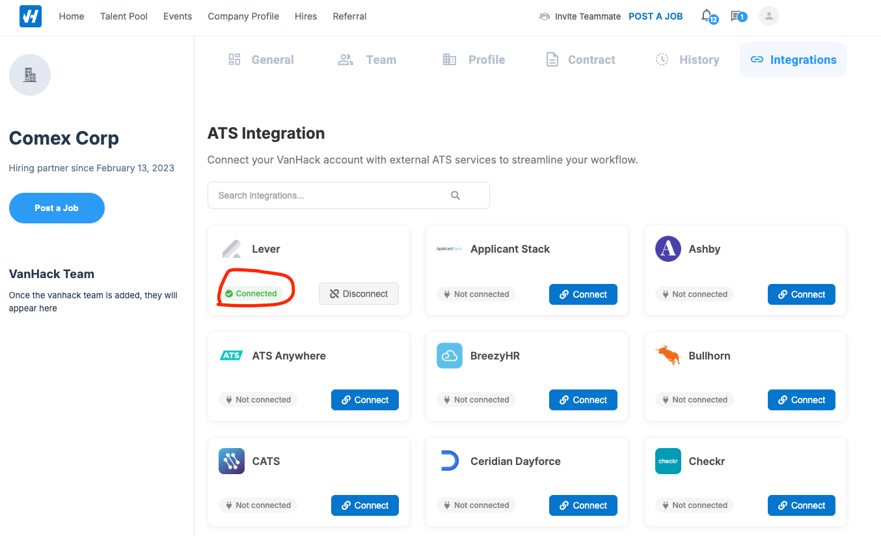
Task: Connect the Applicant Stack integration
Action: point(583,294)
